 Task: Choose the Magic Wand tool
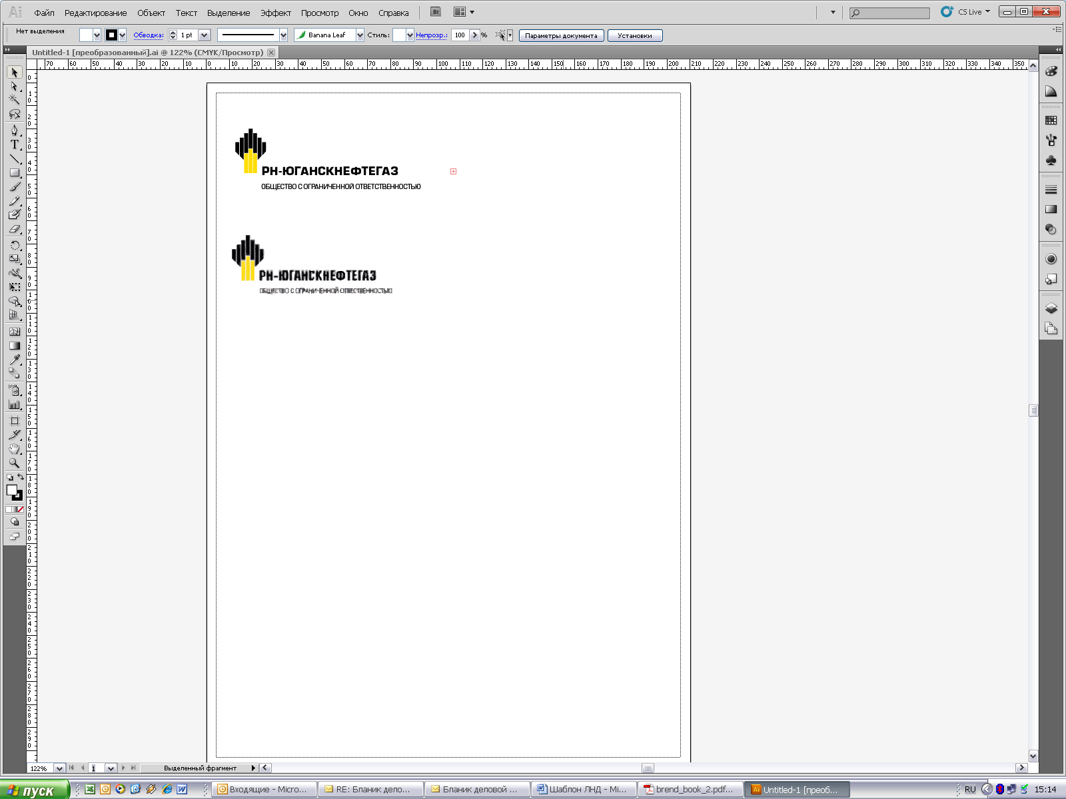point(15,100)
